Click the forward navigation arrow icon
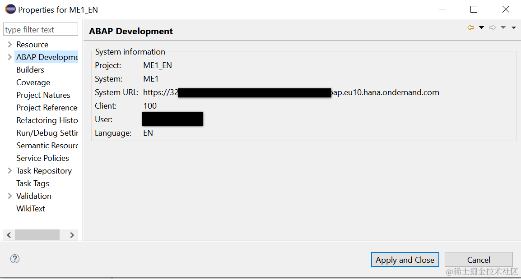This screenshot has height=279, width=521. pos(493,27)
